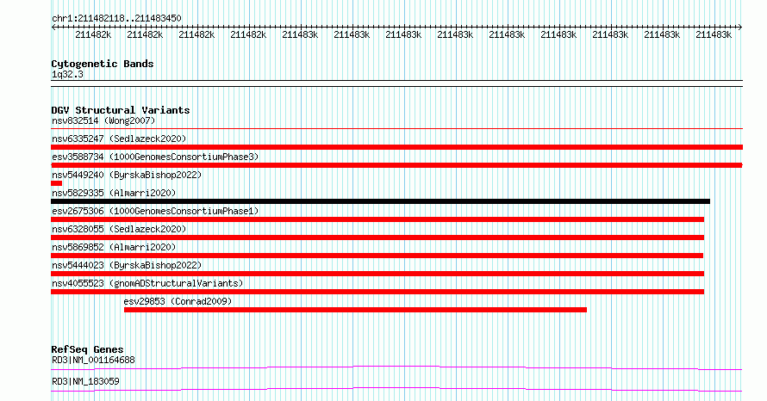Click the 1q32.3 cytogenetic band outline
This screenshot has width=767, height=401.
click(396, 83)
